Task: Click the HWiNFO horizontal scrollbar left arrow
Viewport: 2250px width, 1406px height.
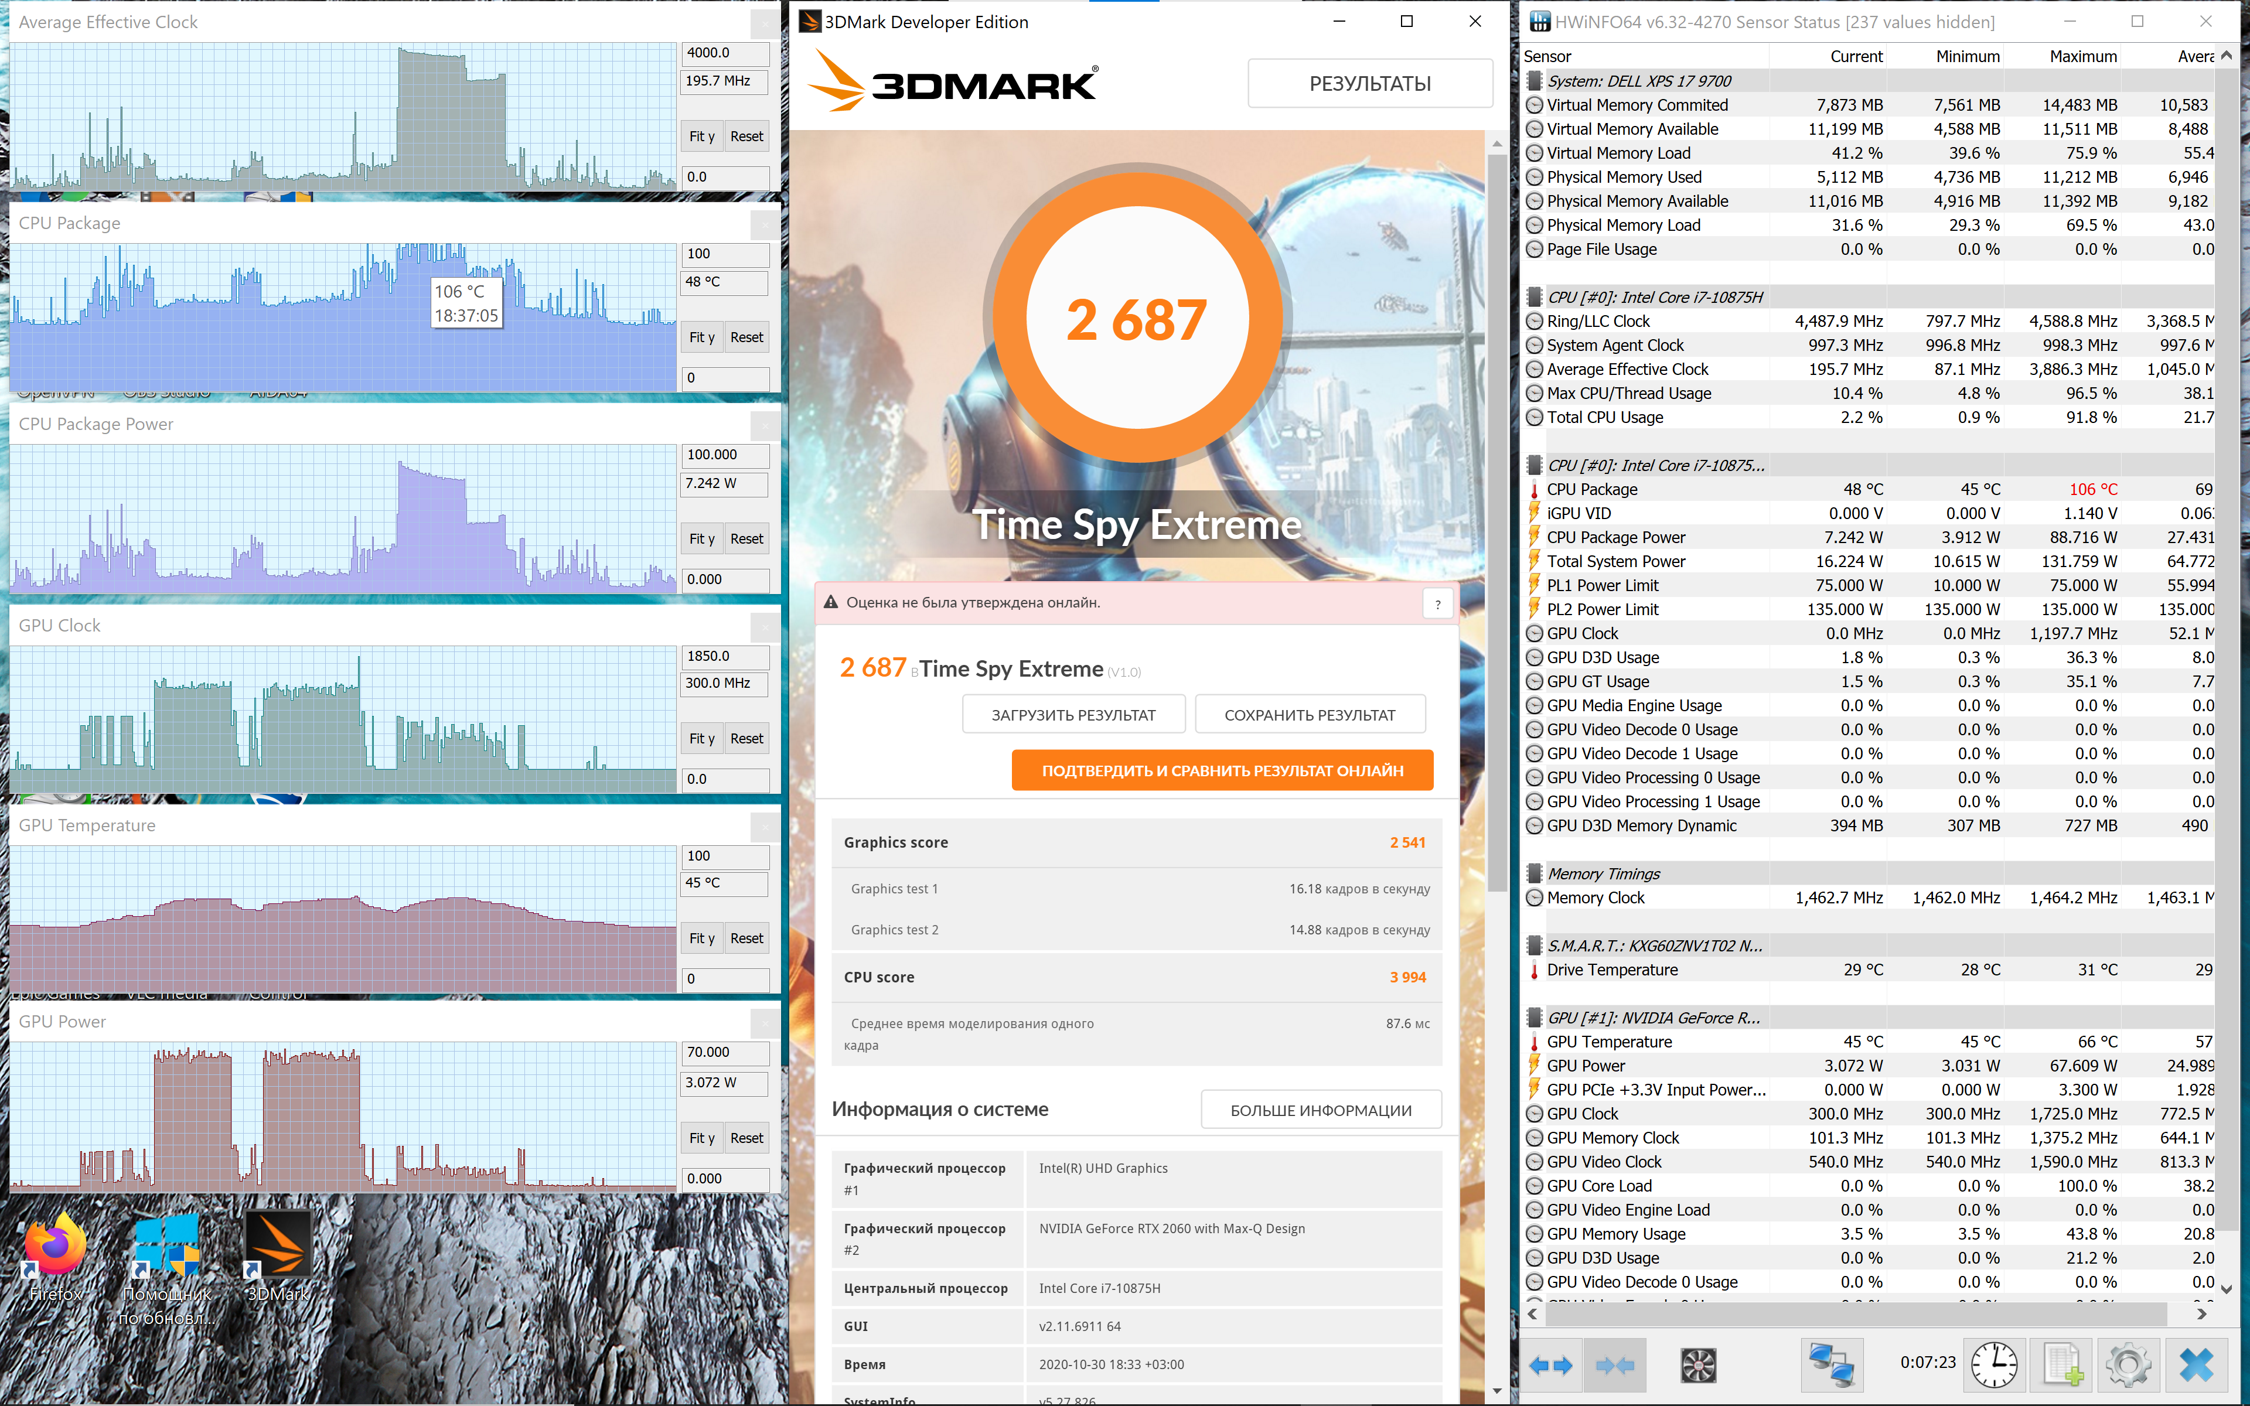Action: click(1533, 1314)
